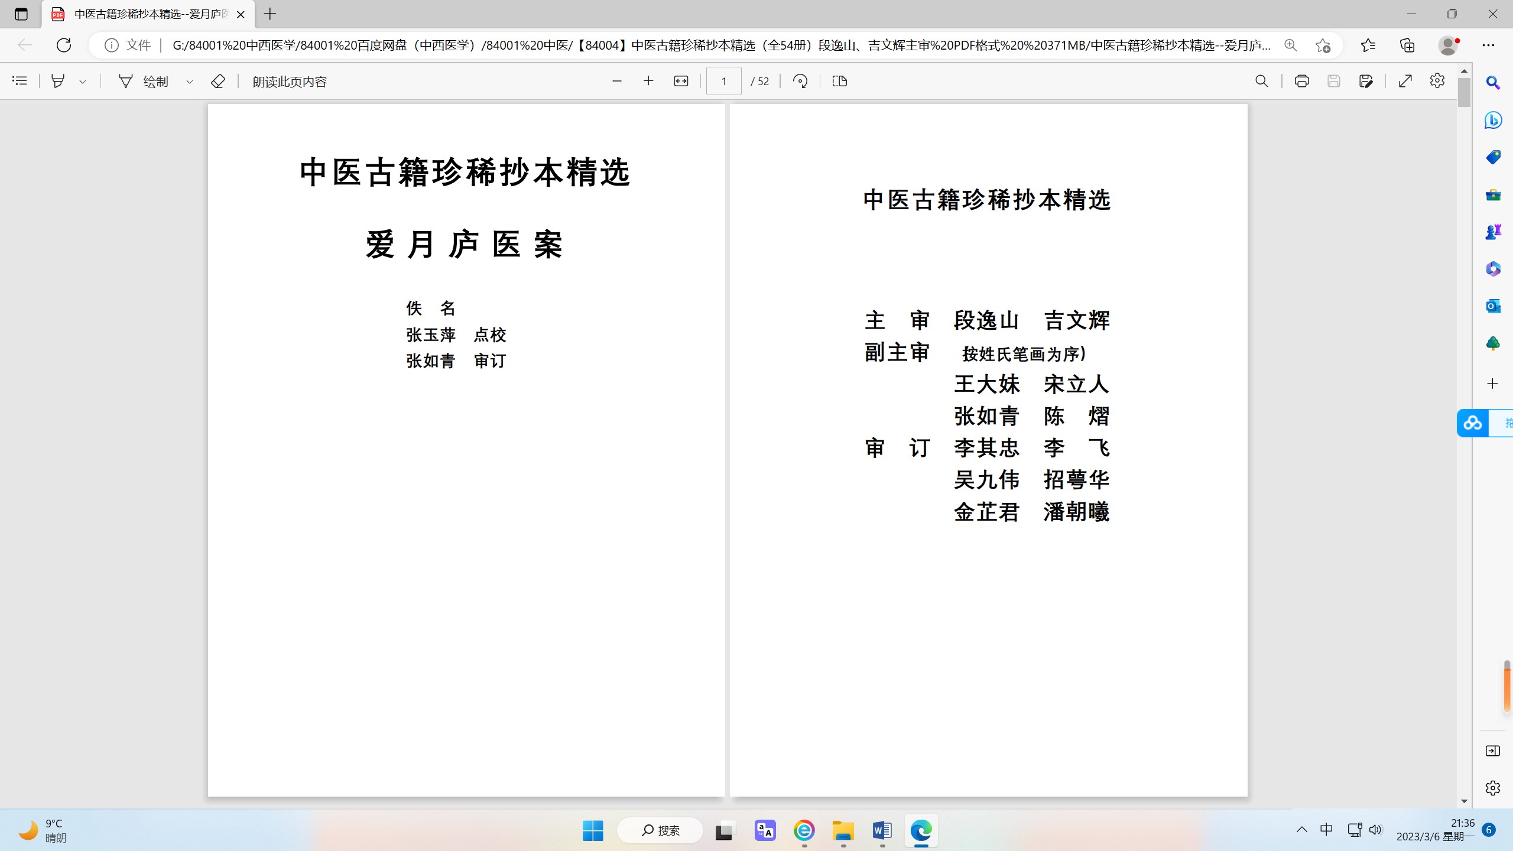Show hidden system tray icons chevron

coord(1301,830)
